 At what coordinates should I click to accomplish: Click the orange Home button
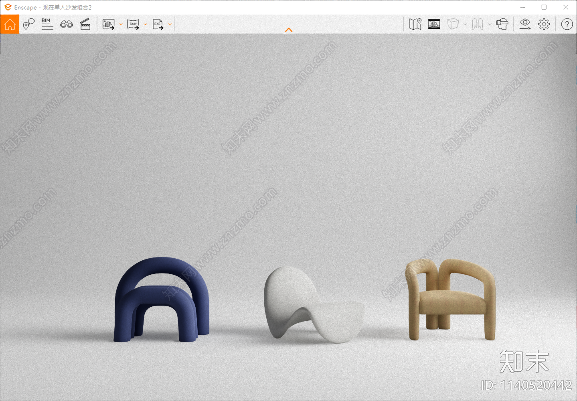(10, 24)
